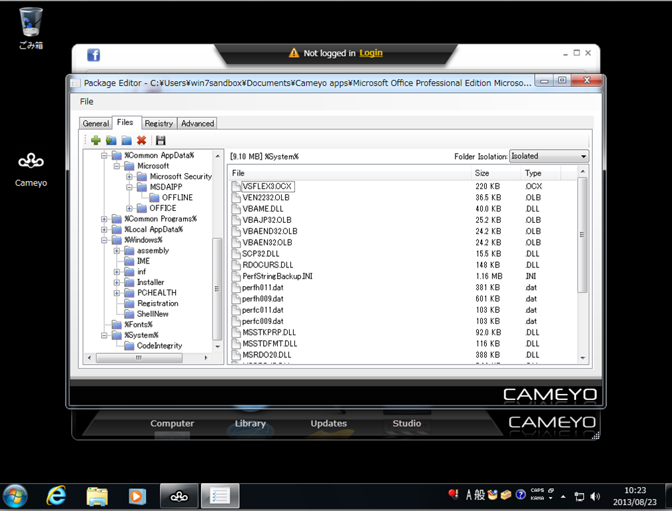Open Windows Explorer from the taskbar
The height and width of the screenshot is (511, 672).
pos(97,496)
